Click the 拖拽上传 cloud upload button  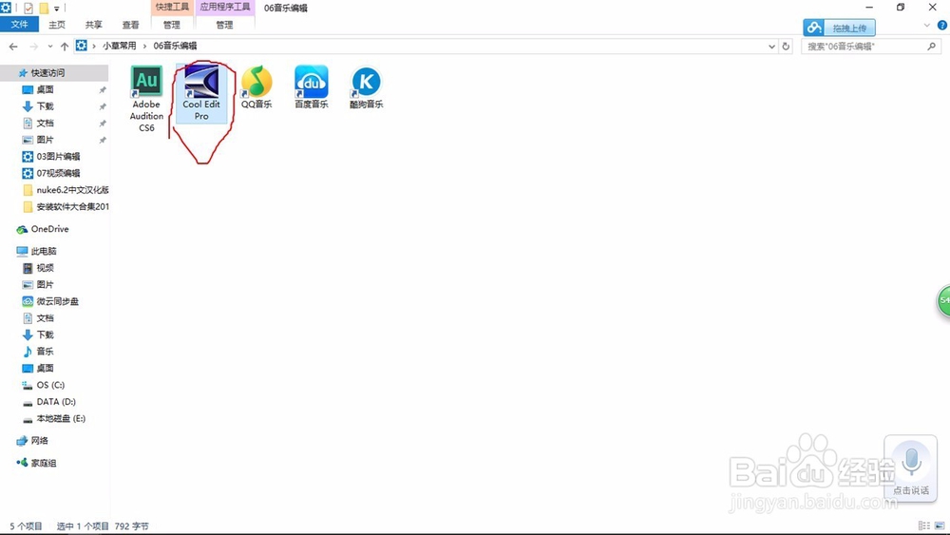839,28
